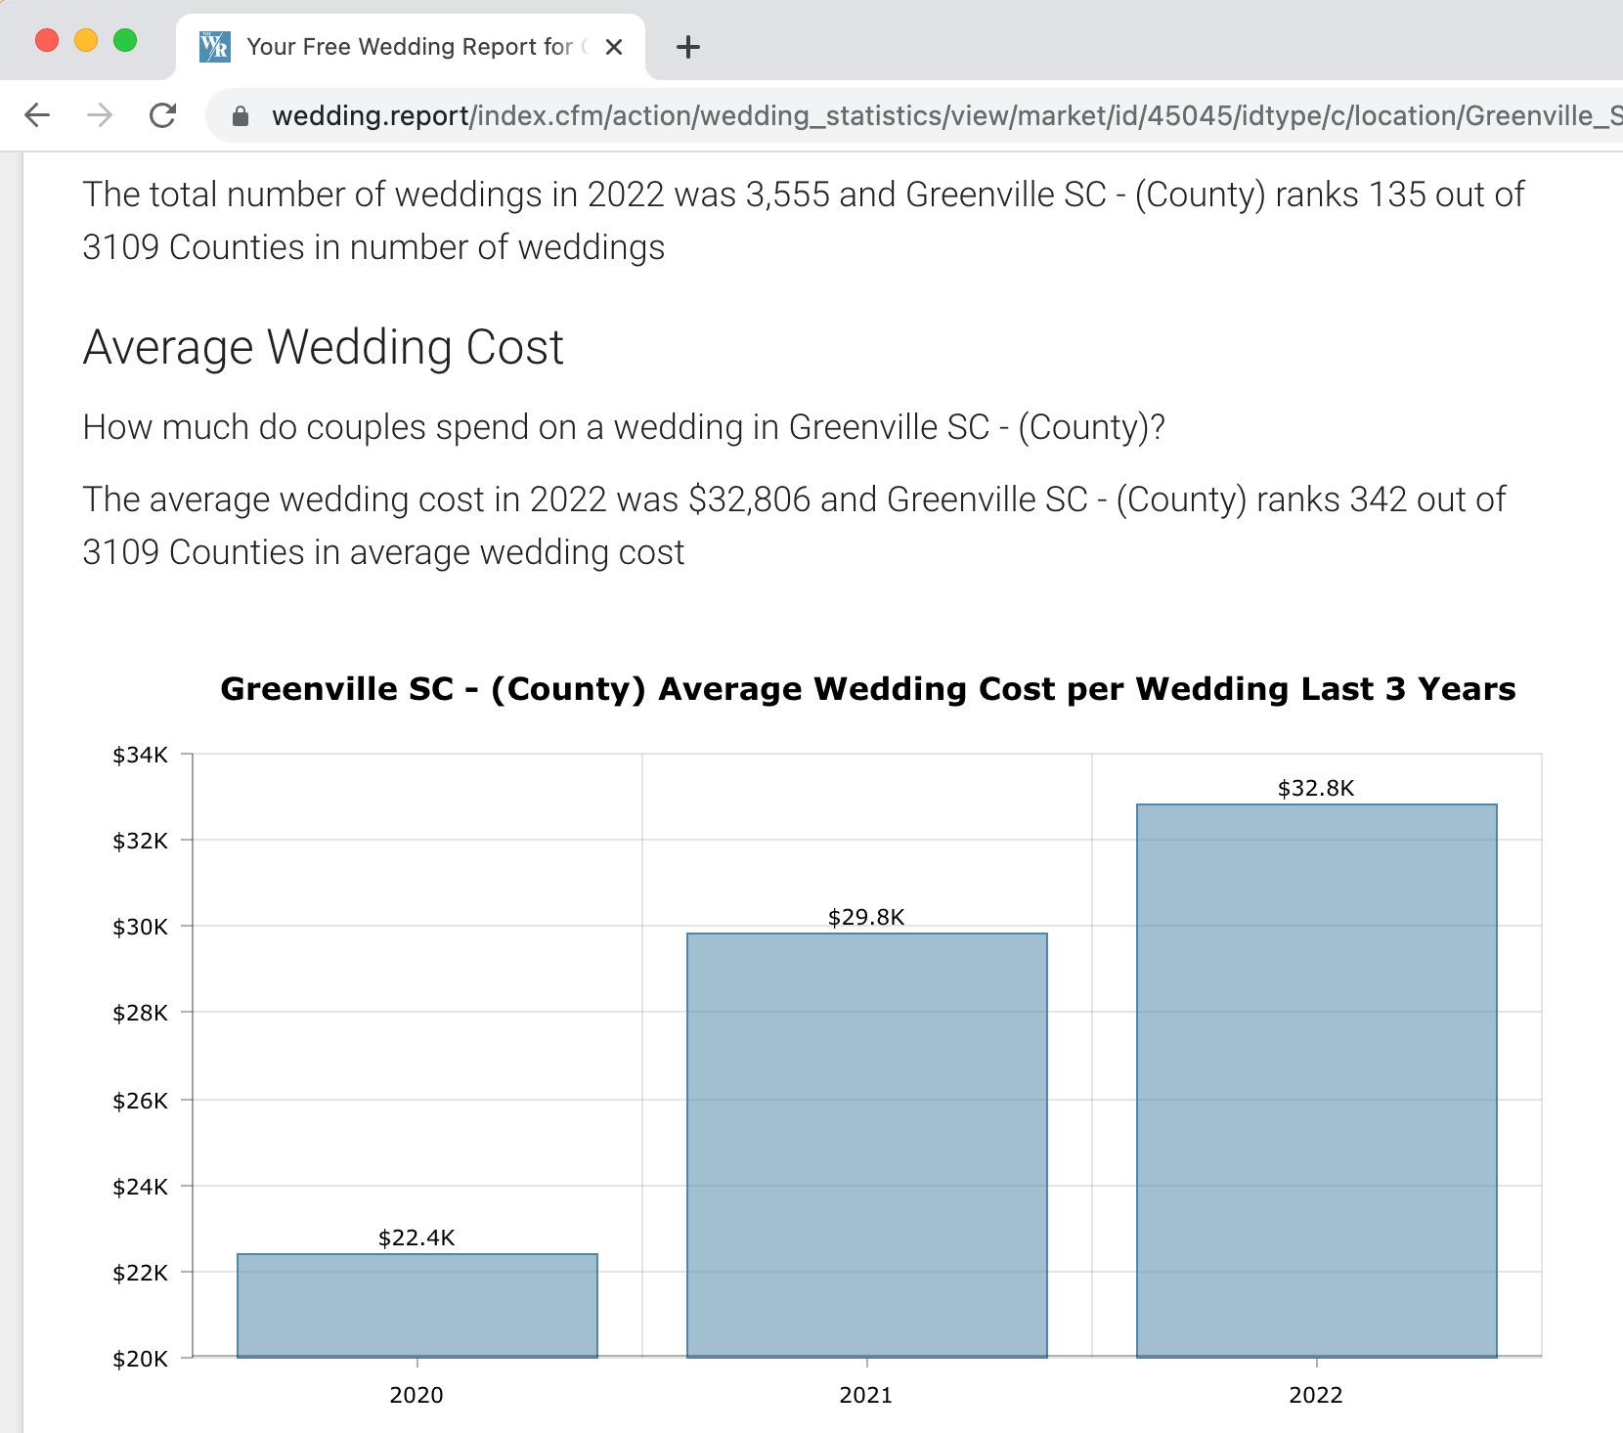Close the window with red button

pos(47,40)
